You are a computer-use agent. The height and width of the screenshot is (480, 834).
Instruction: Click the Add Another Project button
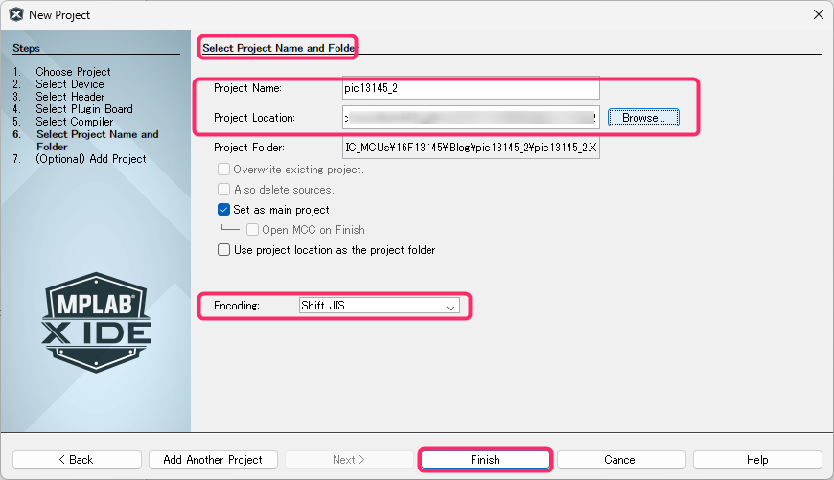[213, 460]
